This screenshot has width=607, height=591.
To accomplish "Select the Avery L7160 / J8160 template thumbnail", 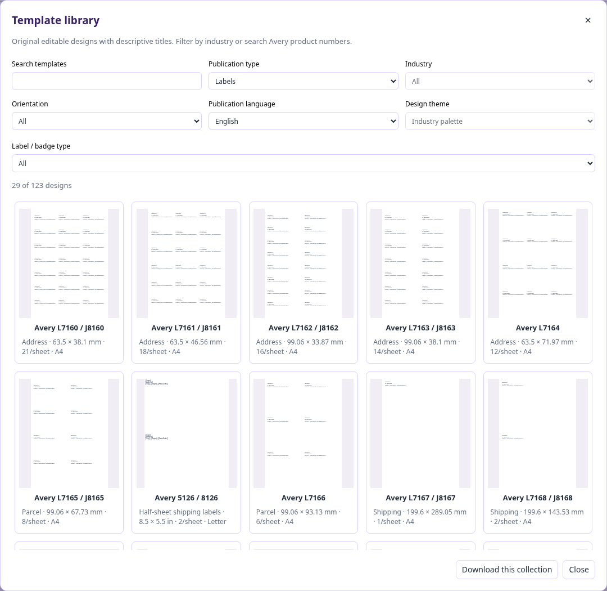I will click(69, 263).
